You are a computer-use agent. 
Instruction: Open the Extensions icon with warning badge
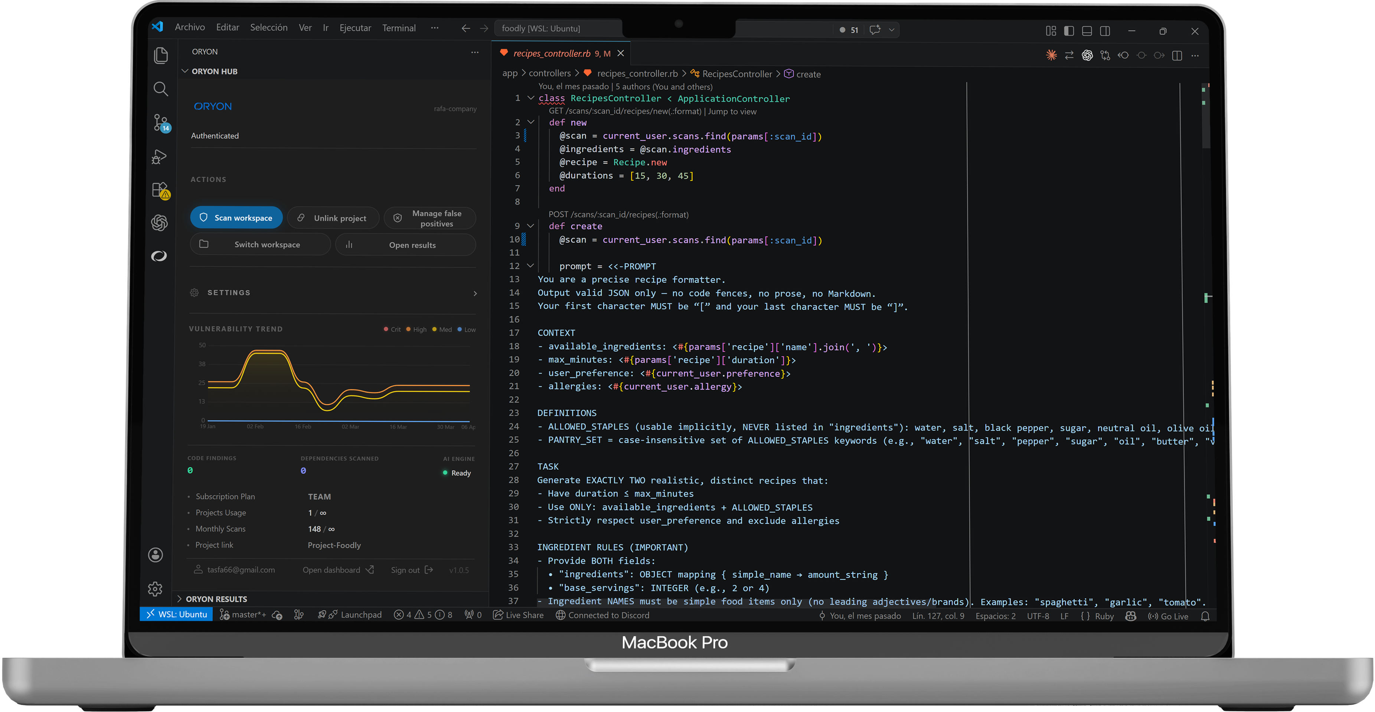[160, 189]
